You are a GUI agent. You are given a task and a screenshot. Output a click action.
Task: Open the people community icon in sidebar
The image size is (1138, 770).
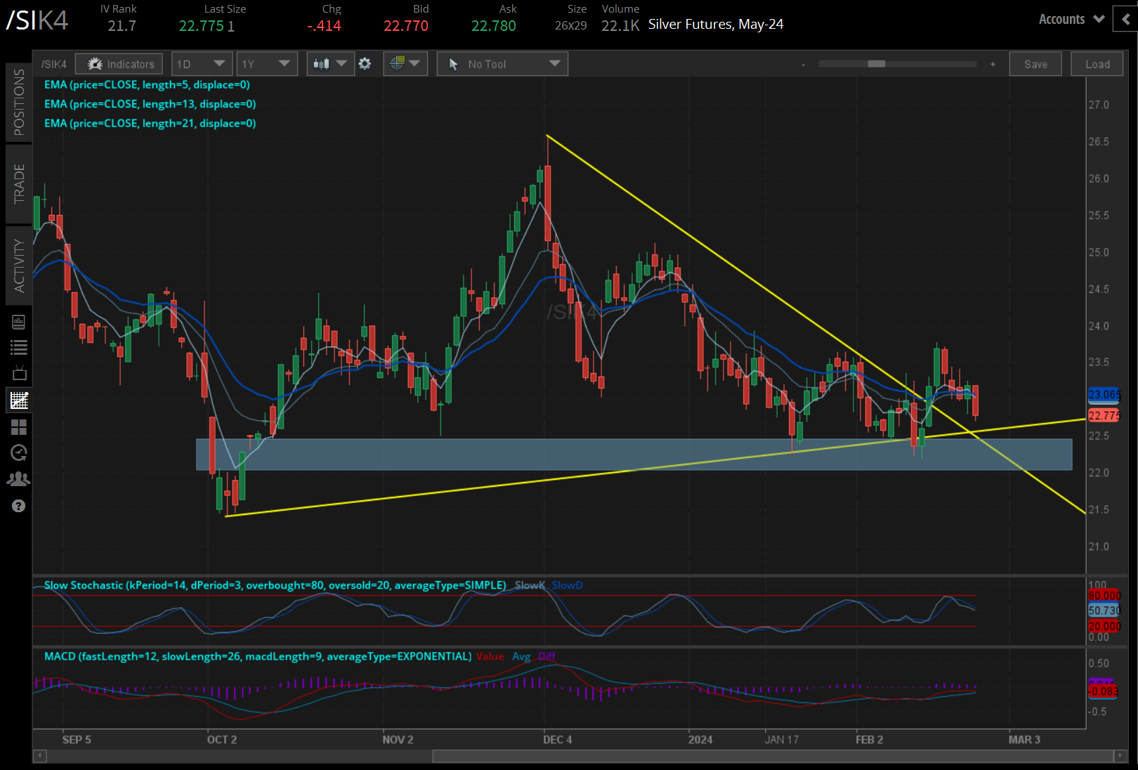pos(19,479)
